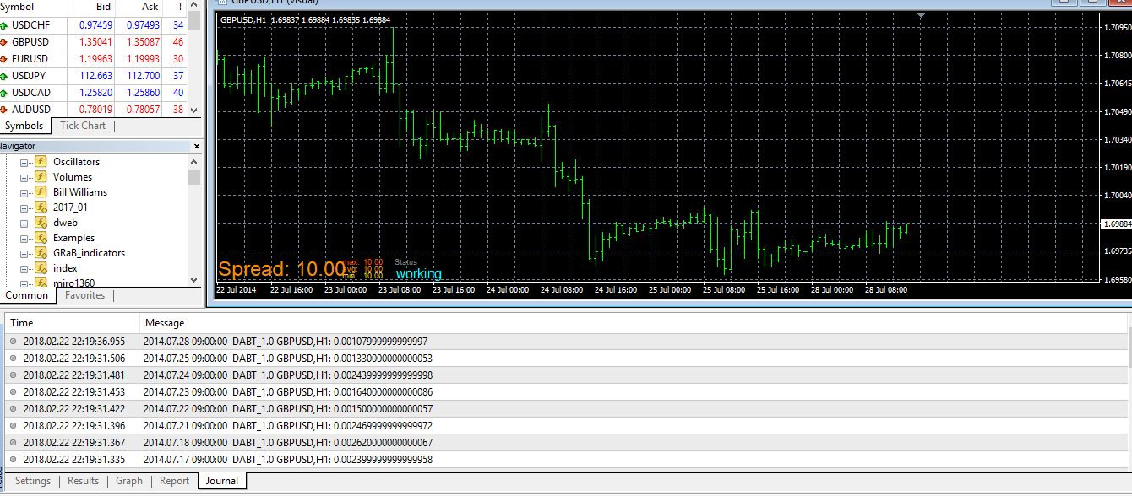Image resolution: width=1132 pixels, height=496 pixels.
Task: Click the Volumes folder icon
Action: [x=40, y=177]
